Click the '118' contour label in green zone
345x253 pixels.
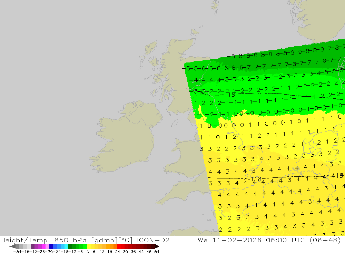coord(230,95)
